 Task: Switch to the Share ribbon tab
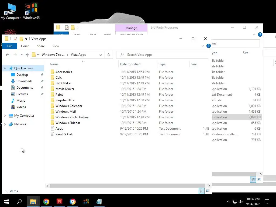point(41,46)
